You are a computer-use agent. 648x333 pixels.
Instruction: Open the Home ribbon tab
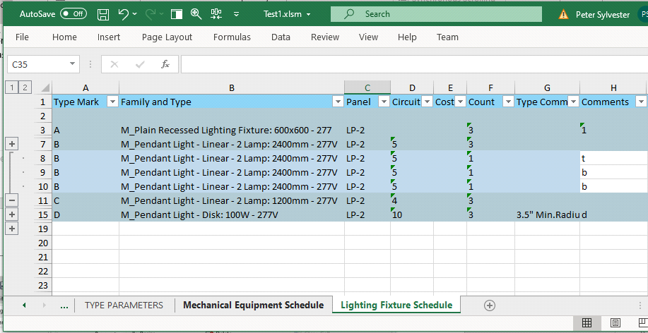tap(64, 37)
